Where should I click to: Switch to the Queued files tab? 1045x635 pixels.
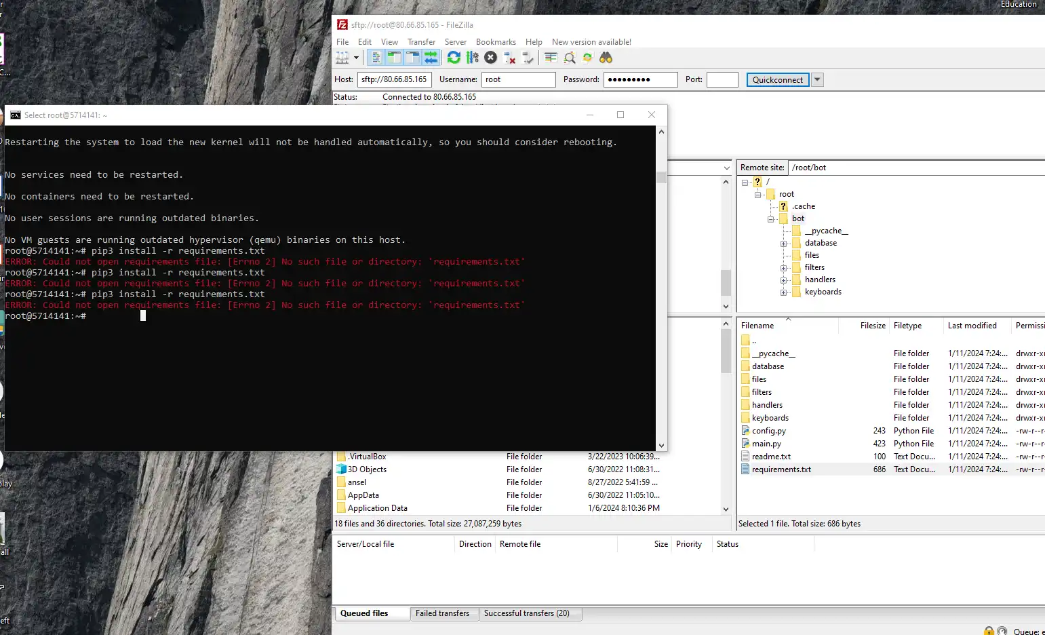(x=372, y=613)
